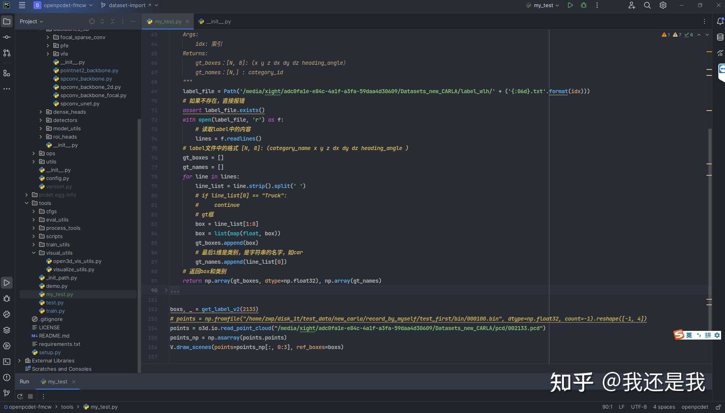This screenshot has height=413, width=725.
Task: Click UTF-8 encoding in status bar
Action: tap(639, 407)
